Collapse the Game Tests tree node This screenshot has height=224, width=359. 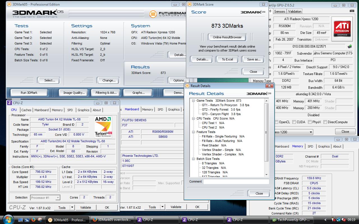tap(194, 101)
